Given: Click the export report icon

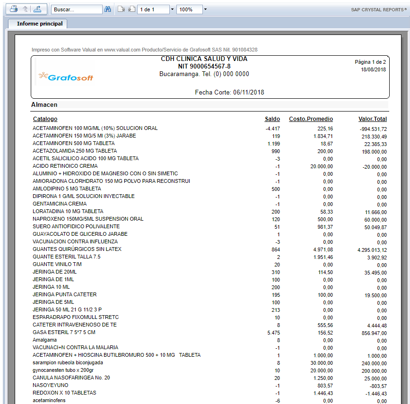Looking at the screenshot, I should coord(37,9).
